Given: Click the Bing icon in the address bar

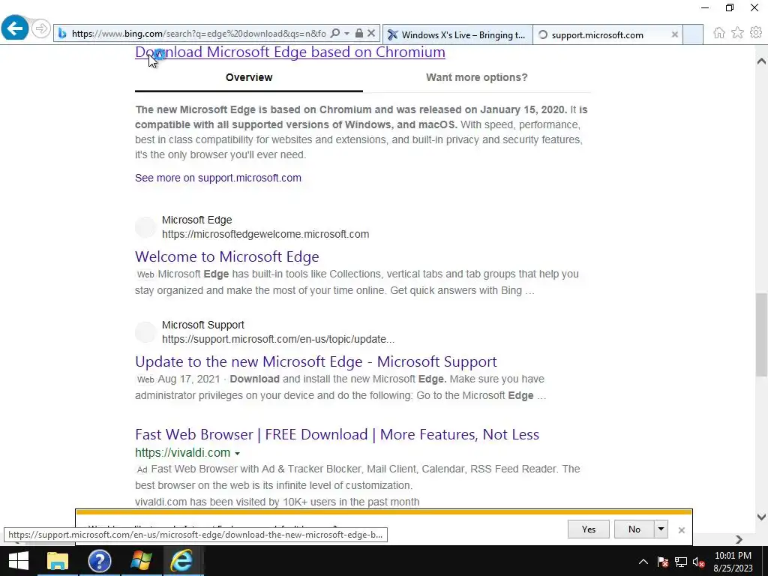Looking at the screenshot, I should (63, 33).
